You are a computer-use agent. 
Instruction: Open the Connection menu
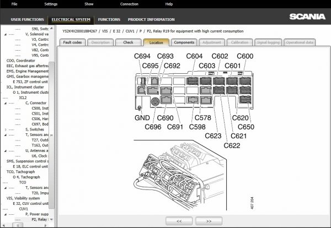(x=129, y=4)
